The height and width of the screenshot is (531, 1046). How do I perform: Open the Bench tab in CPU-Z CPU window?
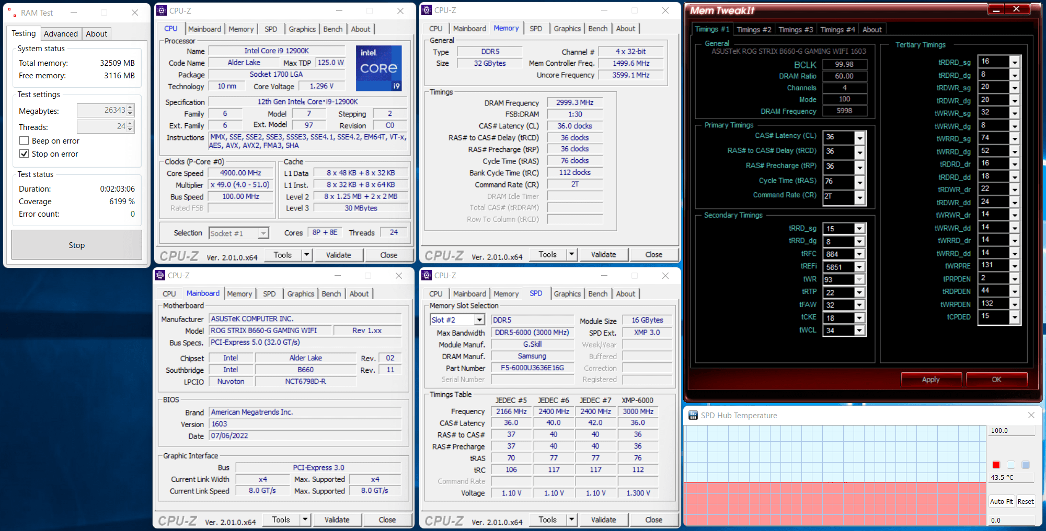click(x=333, y=29)
